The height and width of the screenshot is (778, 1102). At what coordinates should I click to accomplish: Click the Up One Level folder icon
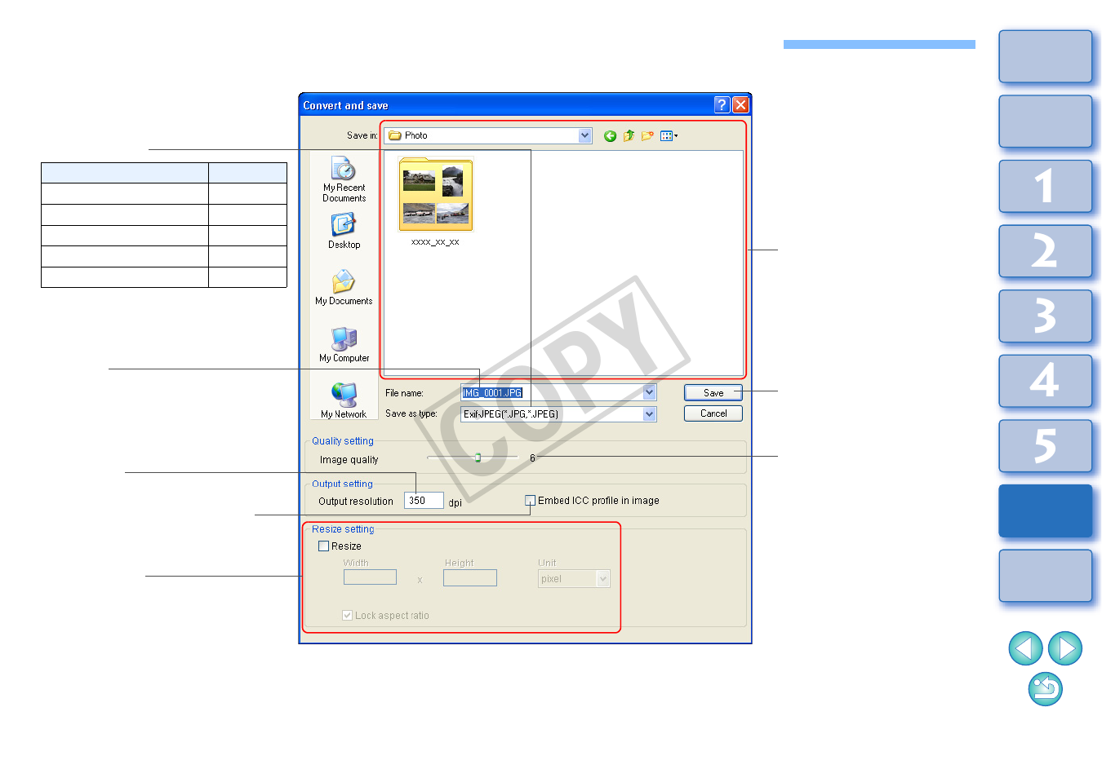629,136
